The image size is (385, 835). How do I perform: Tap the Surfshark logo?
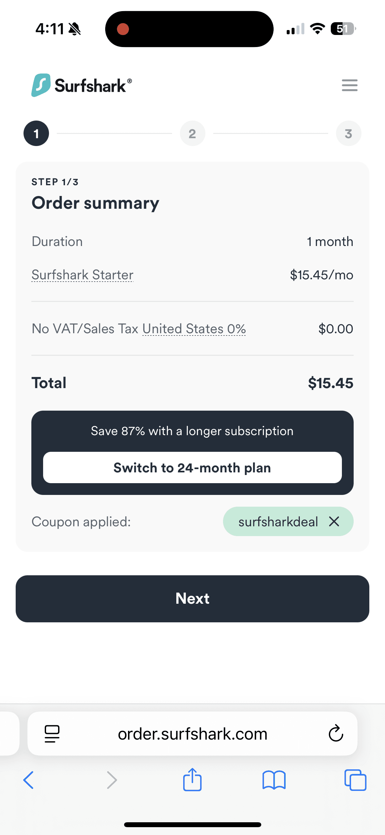82,85
